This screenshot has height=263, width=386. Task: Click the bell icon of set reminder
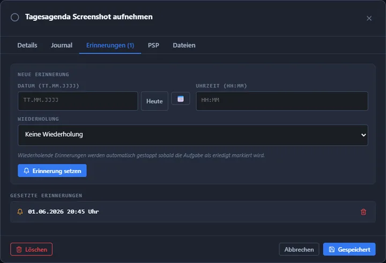click(x=20, y=212)
